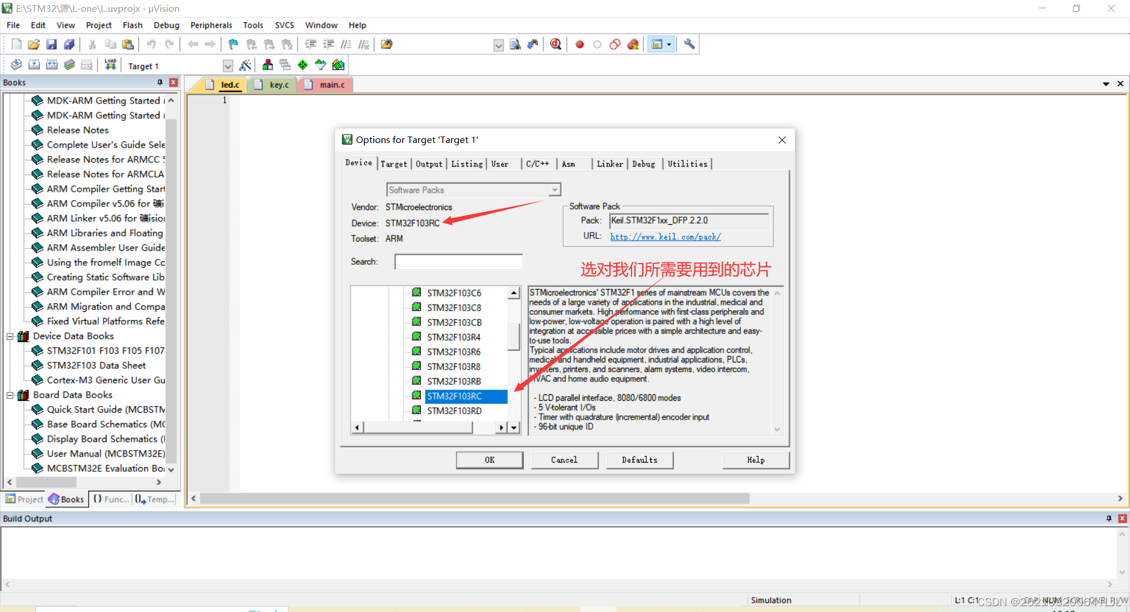1130x612 pixels.
Task: Show Functions tab in side panel
Action: 111,499
